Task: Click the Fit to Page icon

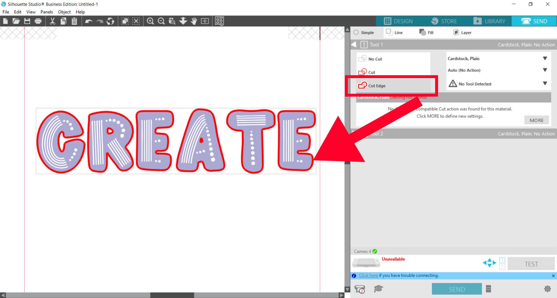Action: [x=205, y=21]
